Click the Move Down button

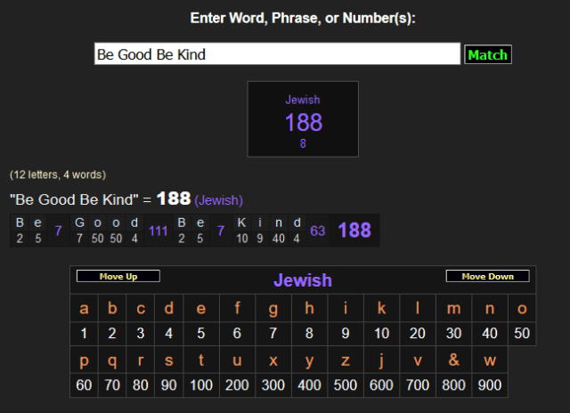(x=487, y=277)
